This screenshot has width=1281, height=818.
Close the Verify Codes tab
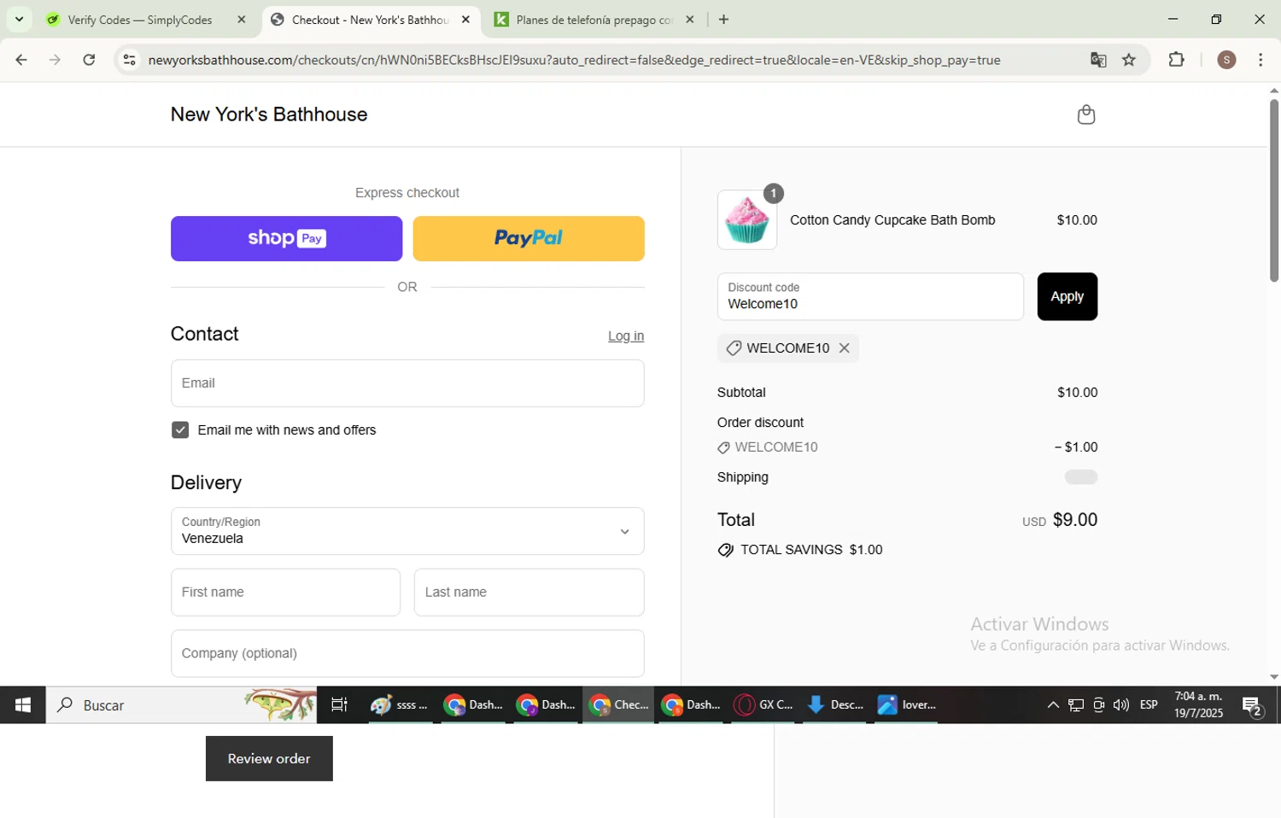pos(241,20)
